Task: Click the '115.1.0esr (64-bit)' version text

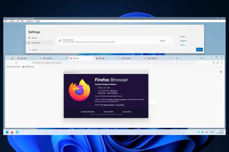Action: point(103,91)
